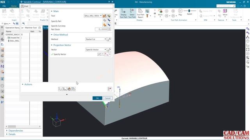This screenshot has height=140, width=250.
Task: Open the Projection Vector dropdown showing Specify Vector
Action: coord(96,50)
